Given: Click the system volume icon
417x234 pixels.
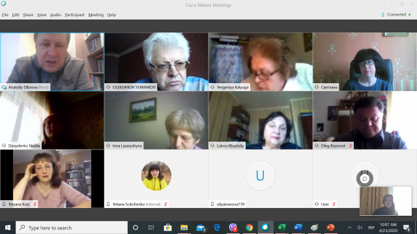Looking at the screenshot, I should tap(360, 227).
